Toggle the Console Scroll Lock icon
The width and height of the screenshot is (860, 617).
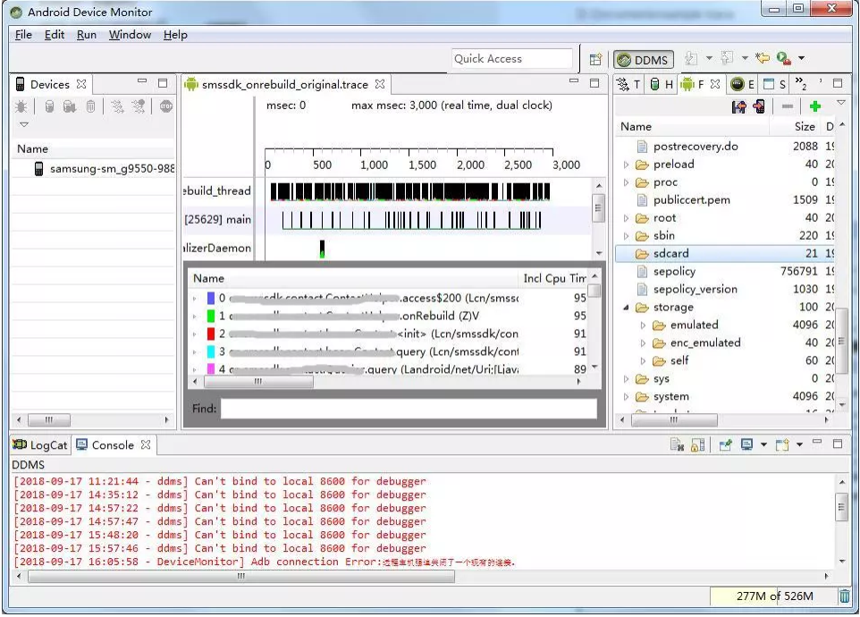697,444
